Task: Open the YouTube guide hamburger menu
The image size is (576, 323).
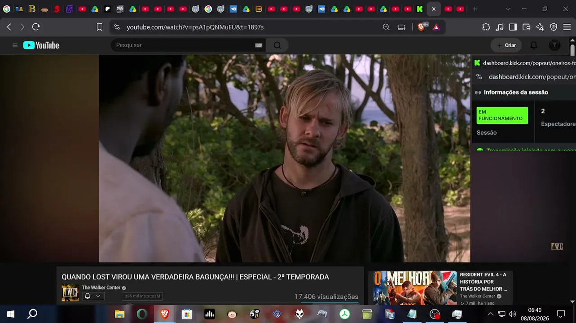Action: click(15, 45)
